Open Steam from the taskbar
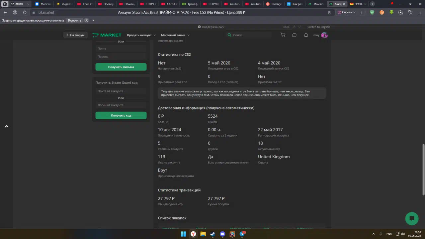Screen dimensions: 425x239 212,234
